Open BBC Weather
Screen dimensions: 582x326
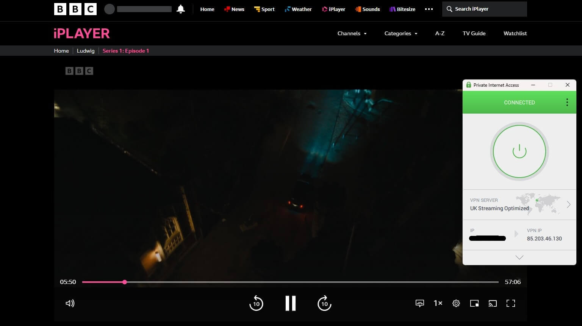(x=298, y=9)
